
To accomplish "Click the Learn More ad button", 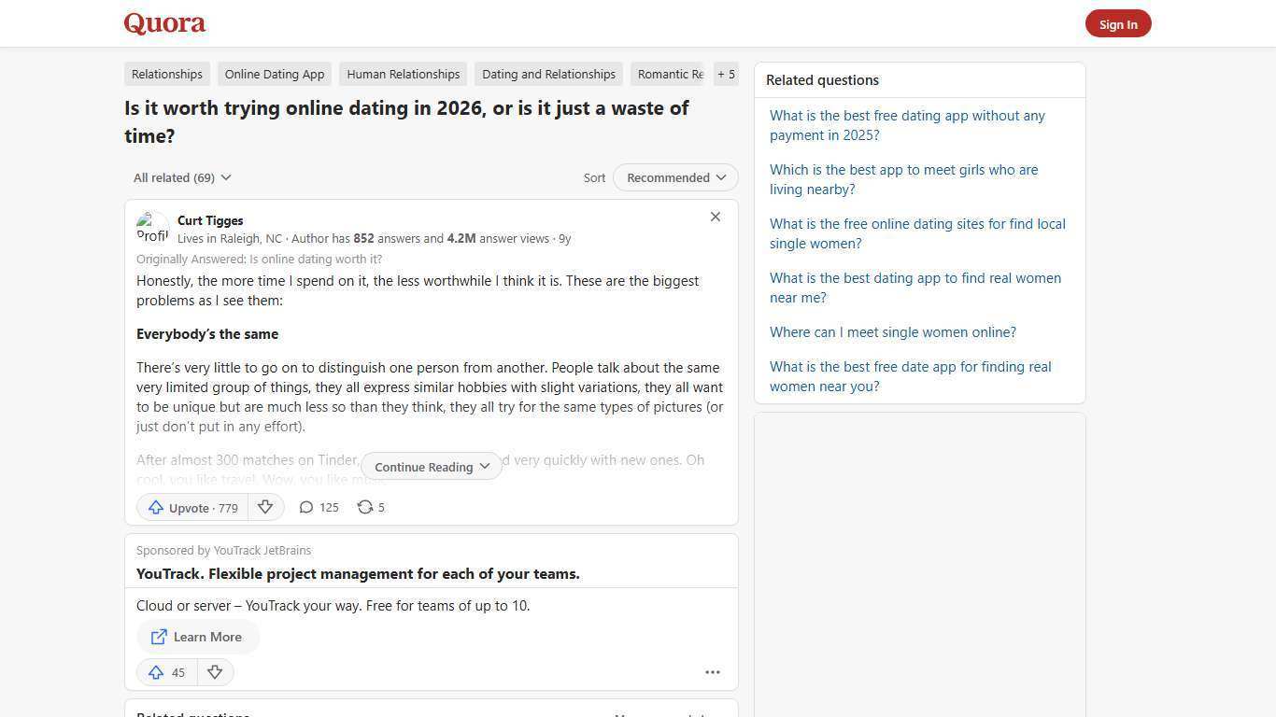I will (197, 637).
